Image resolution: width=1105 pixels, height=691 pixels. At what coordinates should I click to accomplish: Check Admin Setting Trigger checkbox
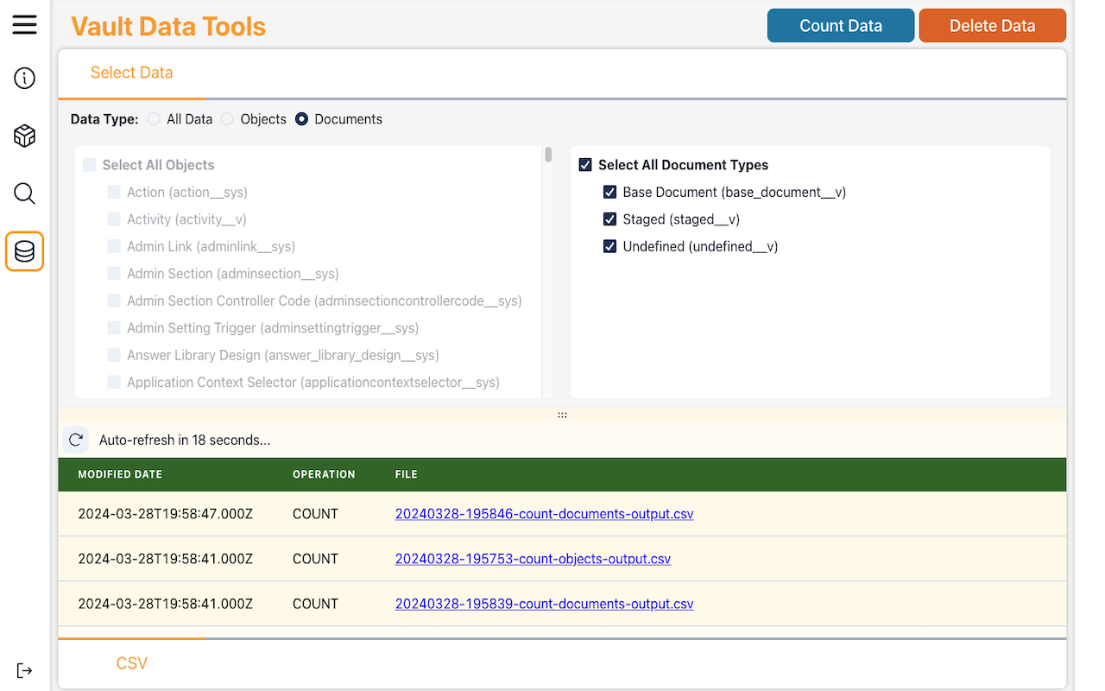tap(114, 328)
